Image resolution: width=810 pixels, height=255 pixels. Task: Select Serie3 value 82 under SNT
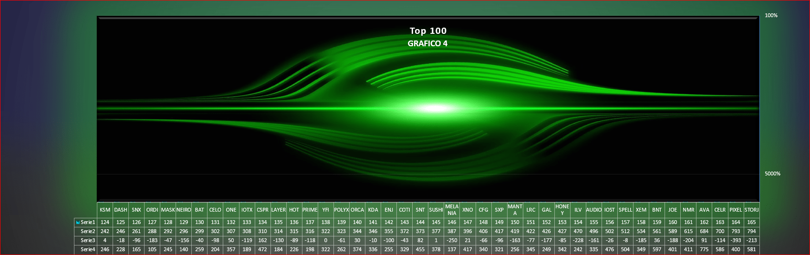tap(420, 240)
